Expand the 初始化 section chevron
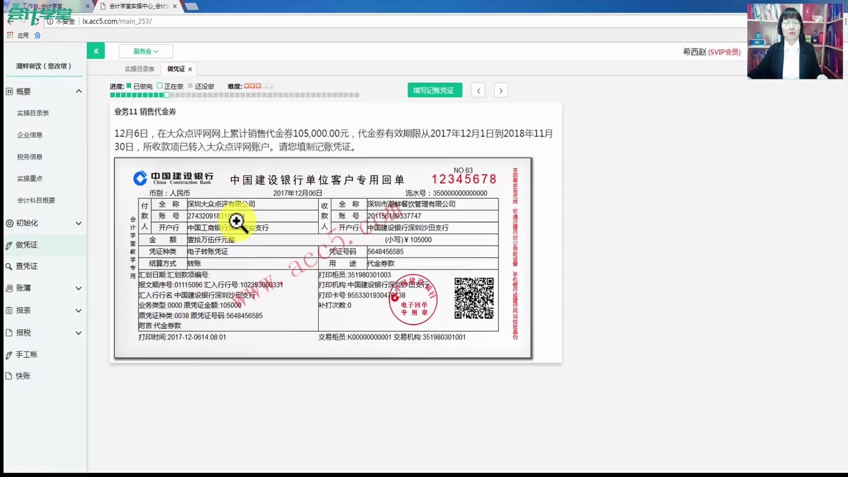 (x=79, y=223)
